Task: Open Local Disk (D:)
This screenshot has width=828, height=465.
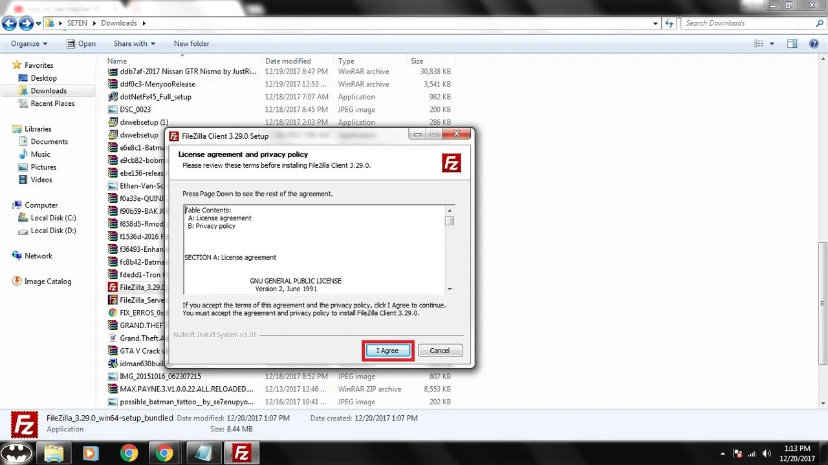Action: pos(53,231)
